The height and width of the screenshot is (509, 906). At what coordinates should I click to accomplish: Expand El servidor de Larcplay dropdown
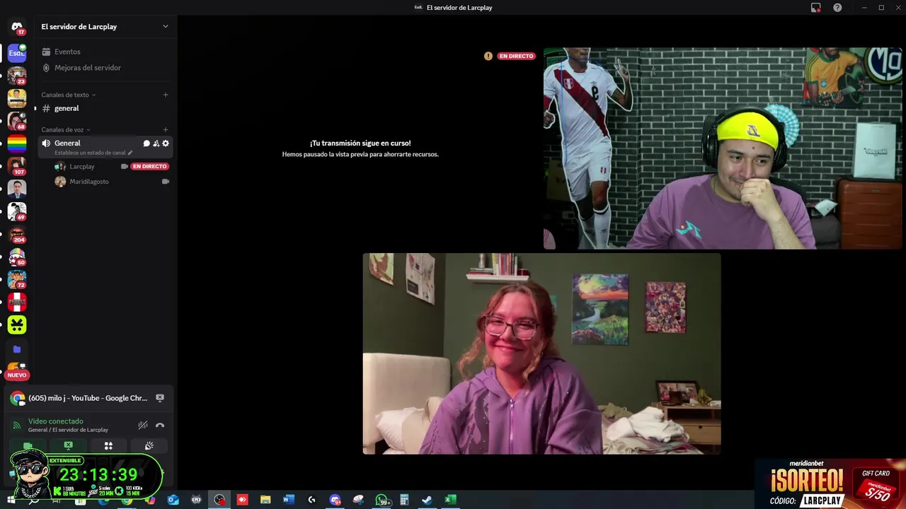pos(165,27)
